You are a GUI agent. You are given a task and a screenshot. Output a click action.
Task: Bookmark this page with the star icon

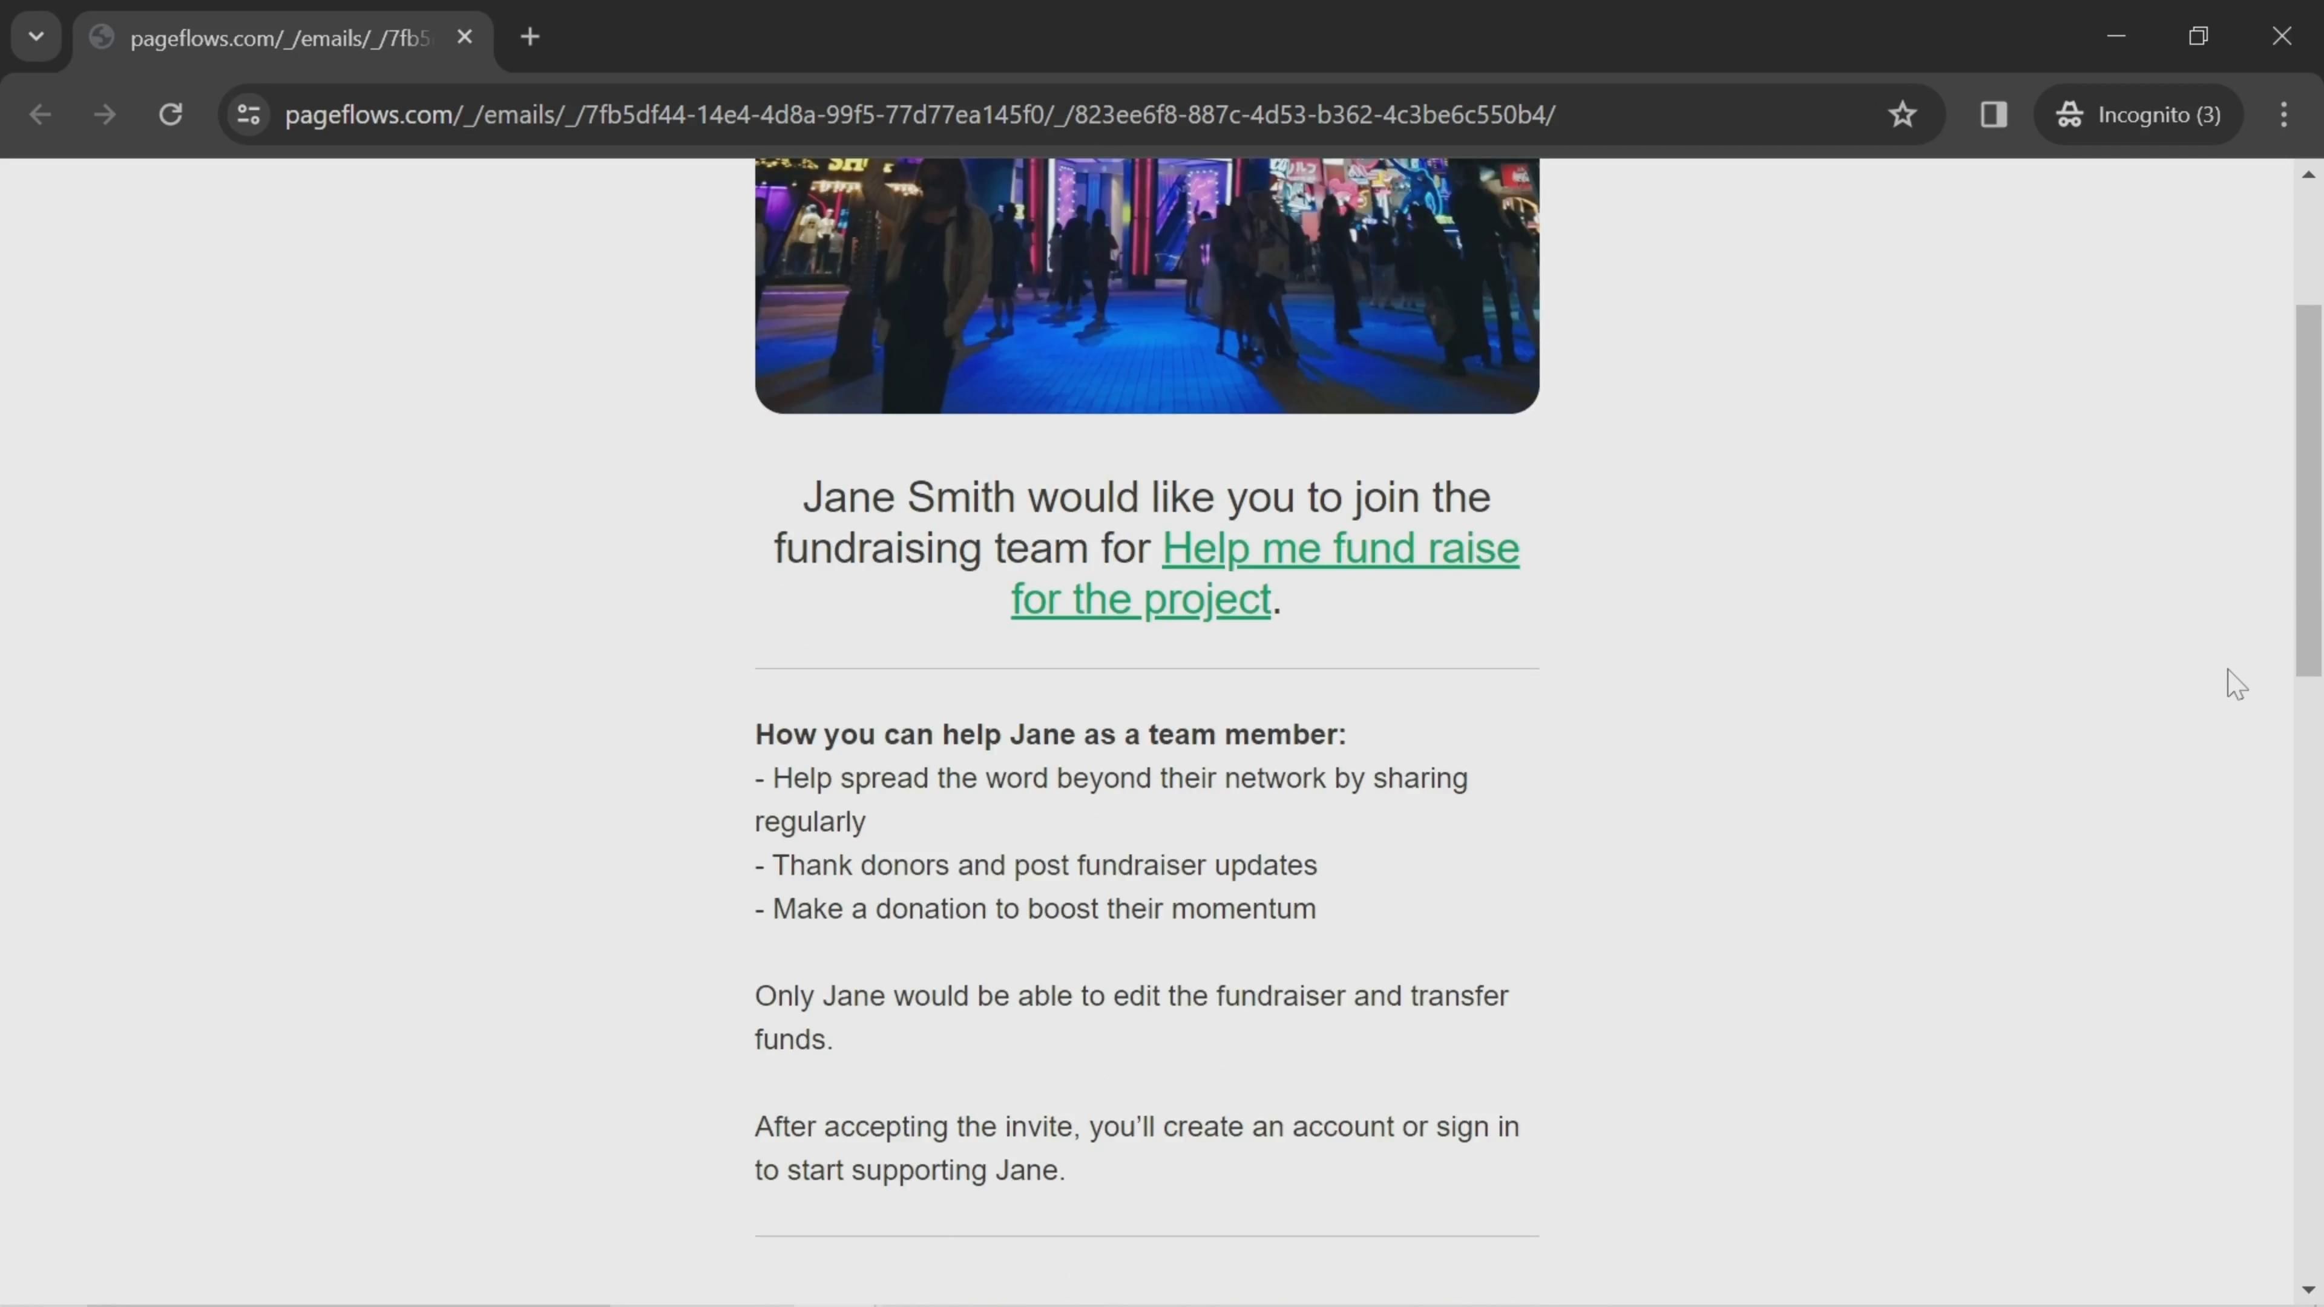click(1902, 114)
